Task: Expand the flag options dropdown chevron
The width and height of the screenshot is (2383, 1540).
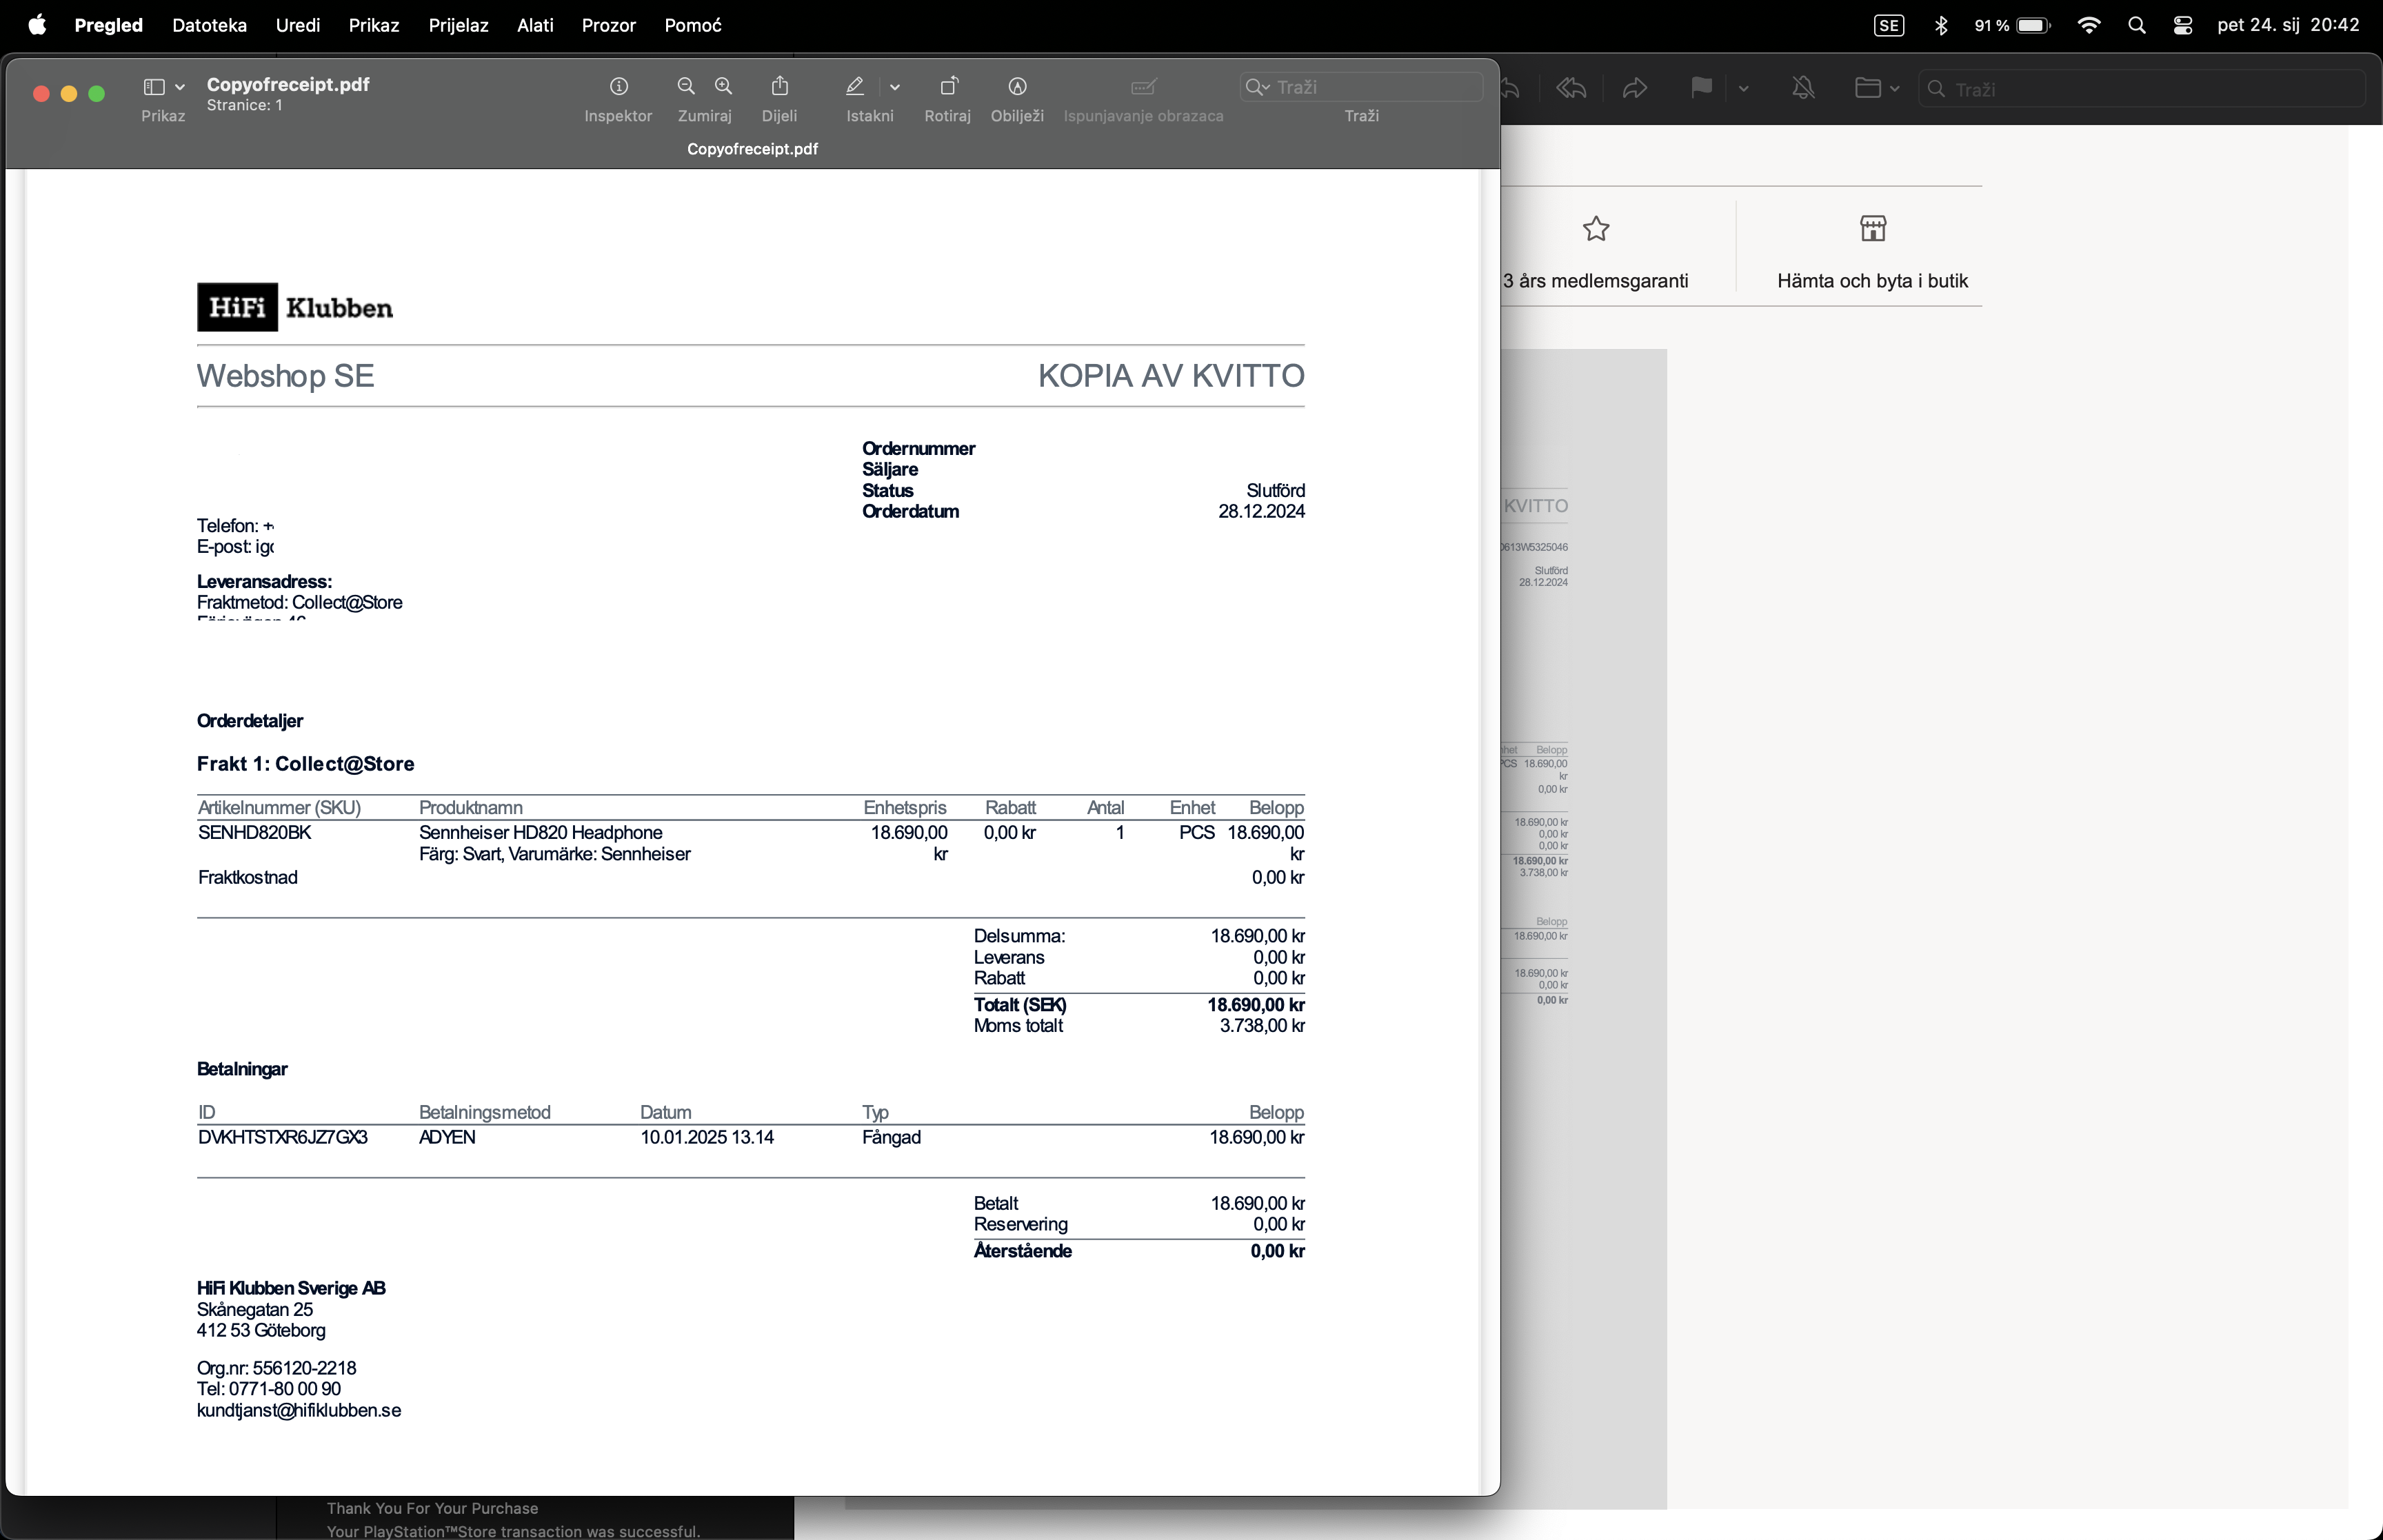Action: pyautogui.click(x=1743, y=89)
